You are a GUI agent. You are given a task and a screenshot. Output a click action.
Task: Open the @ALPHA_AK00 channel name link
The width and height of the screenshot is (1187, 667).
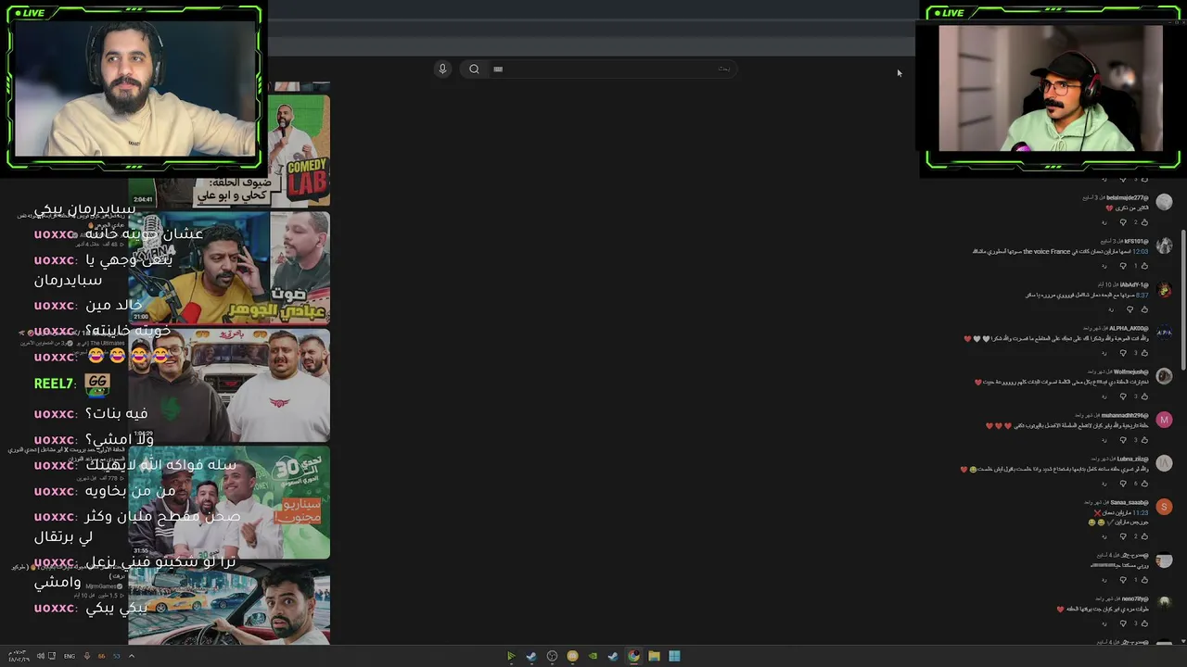(1129, 328)
